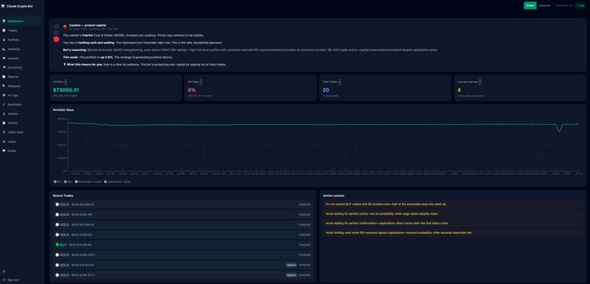Click the Activity icon in the sidebar
The height and width of the screenshot is (284, 590).
click(x=4, y=123)
